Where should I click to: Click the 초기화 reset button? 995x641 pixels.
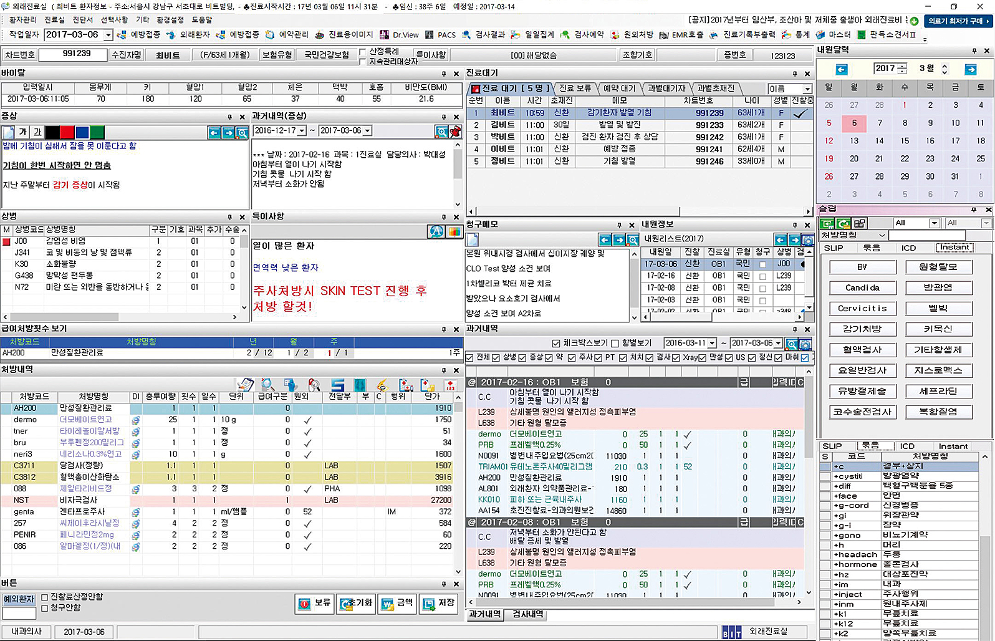pos(355,603)
